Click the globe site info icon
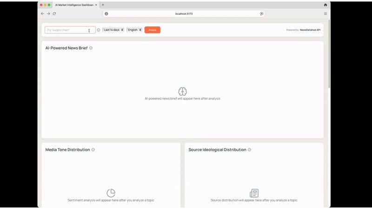 pos(106,14)
